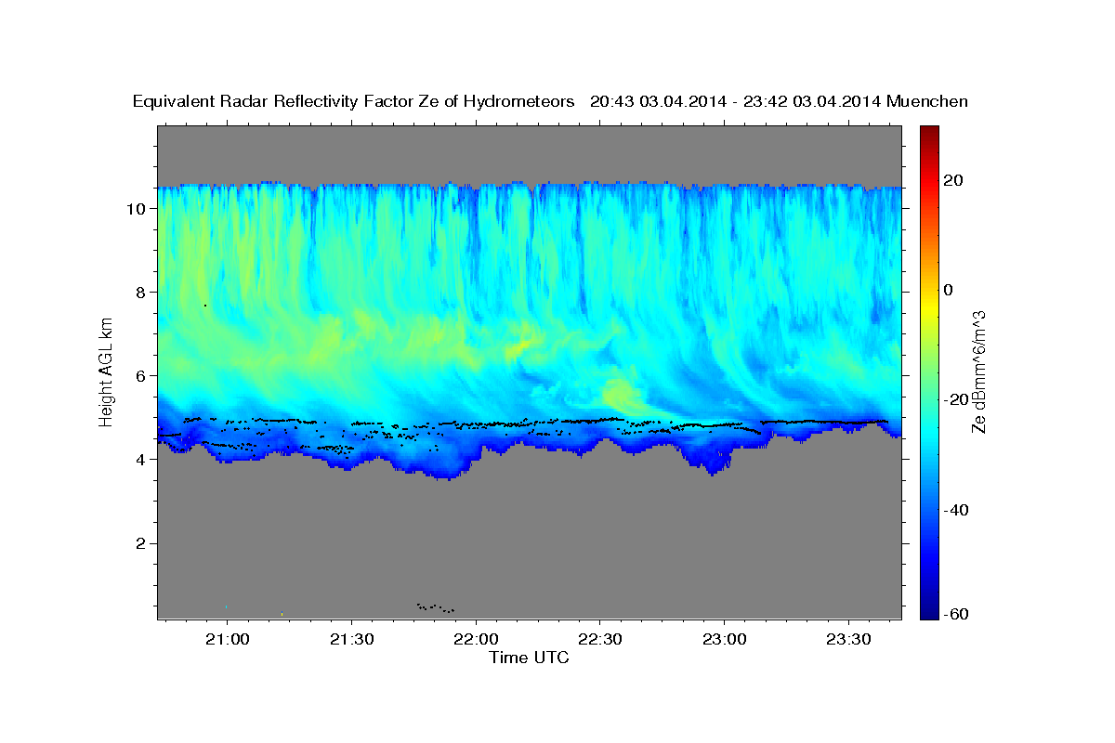The height and width of the screenshot is (743, 1115).
Task: Click the 21:30 time tick label
Action: pyautogui.click(x=351, y=639)
